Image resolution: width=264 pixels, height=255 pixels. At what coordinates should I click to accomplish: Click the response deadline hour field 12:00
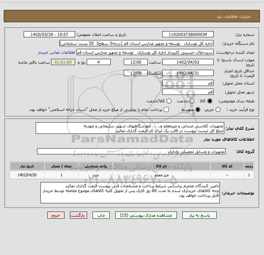[136, 62]
